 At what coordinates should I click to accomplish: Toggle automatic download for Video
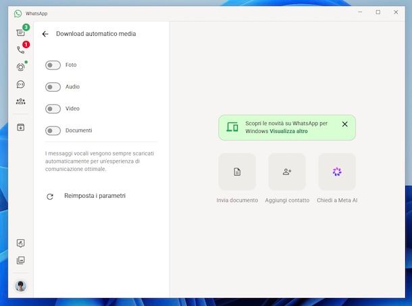click(53, 109)
